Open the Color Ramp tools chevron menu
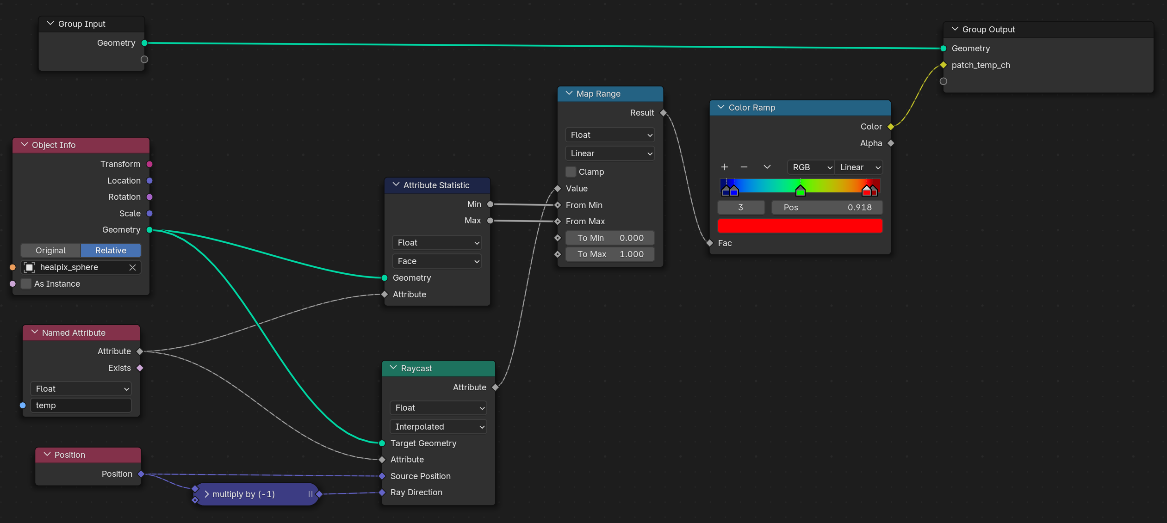Viewport: 1167px width, 523px height. [x=767, y=167]
